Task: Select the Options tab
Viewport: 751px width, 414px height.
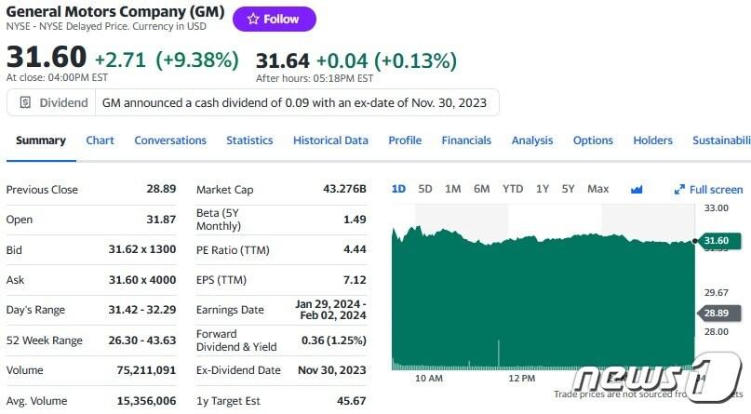Action: (593, 140)
